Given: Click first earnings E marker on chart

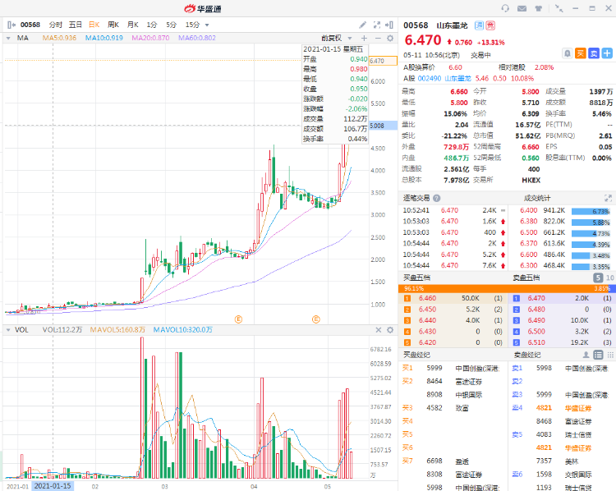Looking at the screenshot, I should (x=238, y=319).
